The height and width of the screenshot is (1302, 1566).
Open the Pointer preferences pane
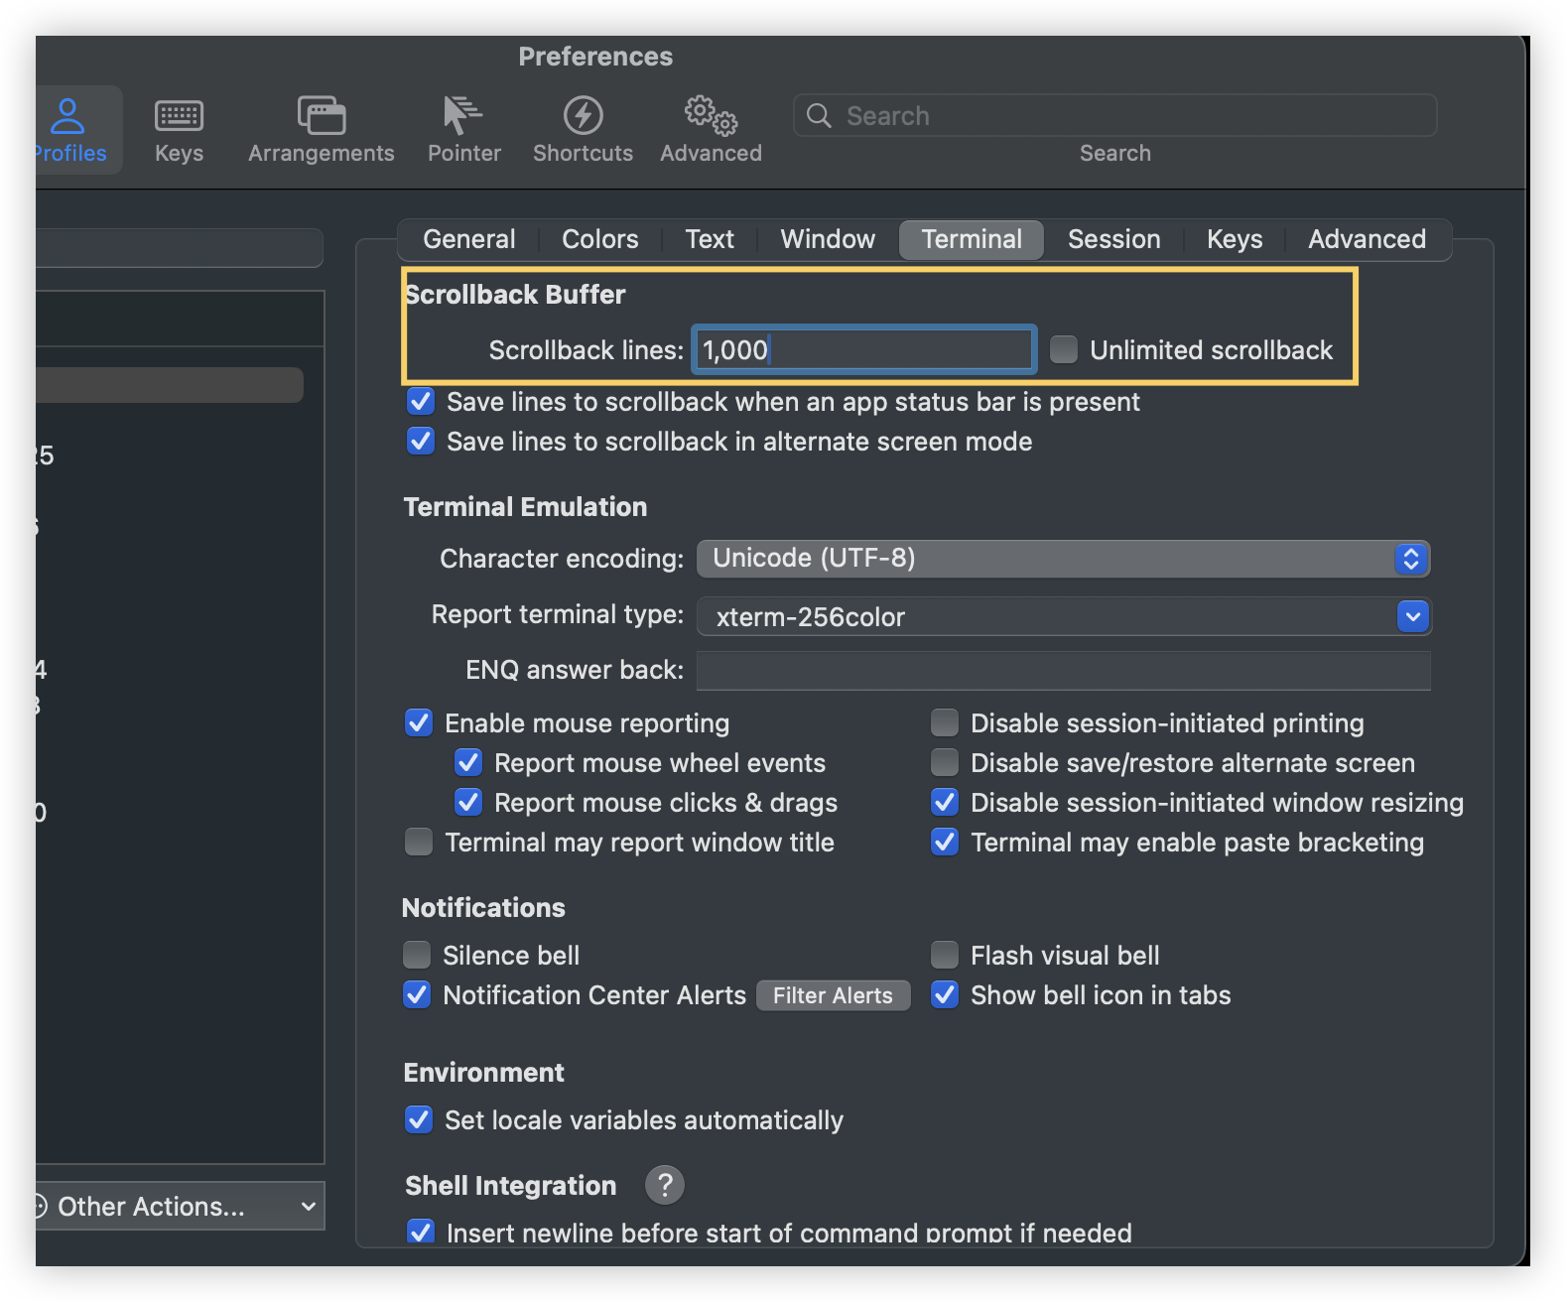pos(463,130)
